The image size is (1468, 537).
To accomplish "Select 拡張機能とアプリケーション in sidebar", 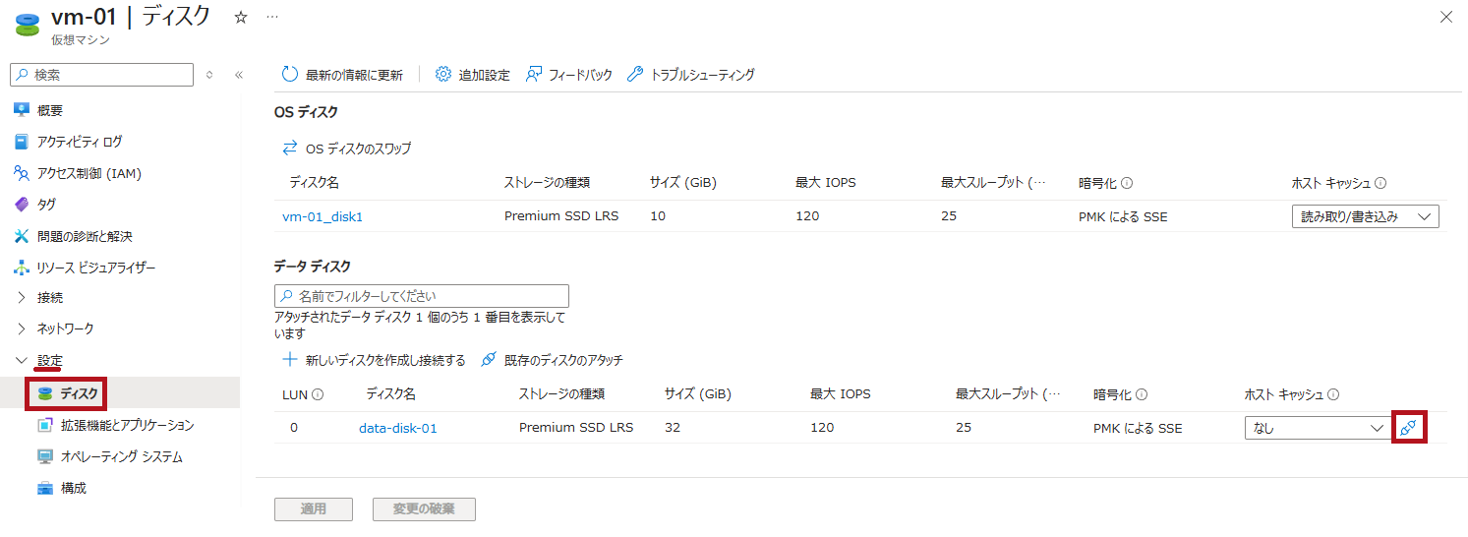I will pyautogui.click(x=127, y=426).
